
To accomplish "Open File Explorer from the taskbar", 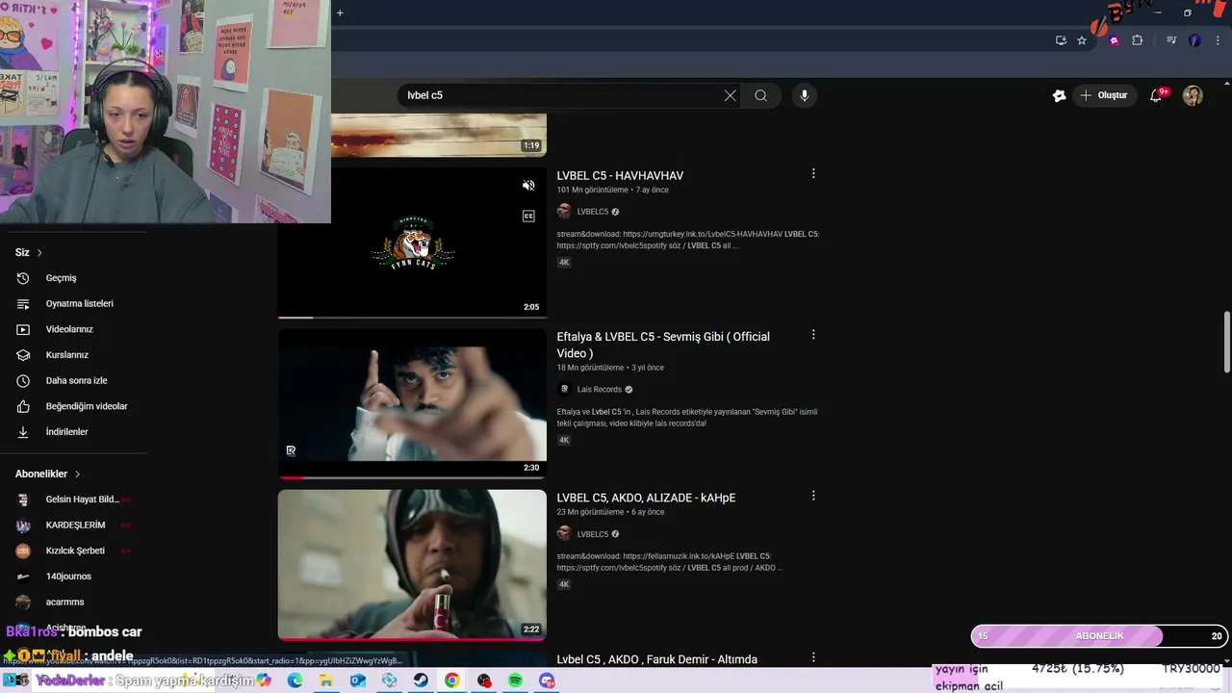I will (326, 680).
